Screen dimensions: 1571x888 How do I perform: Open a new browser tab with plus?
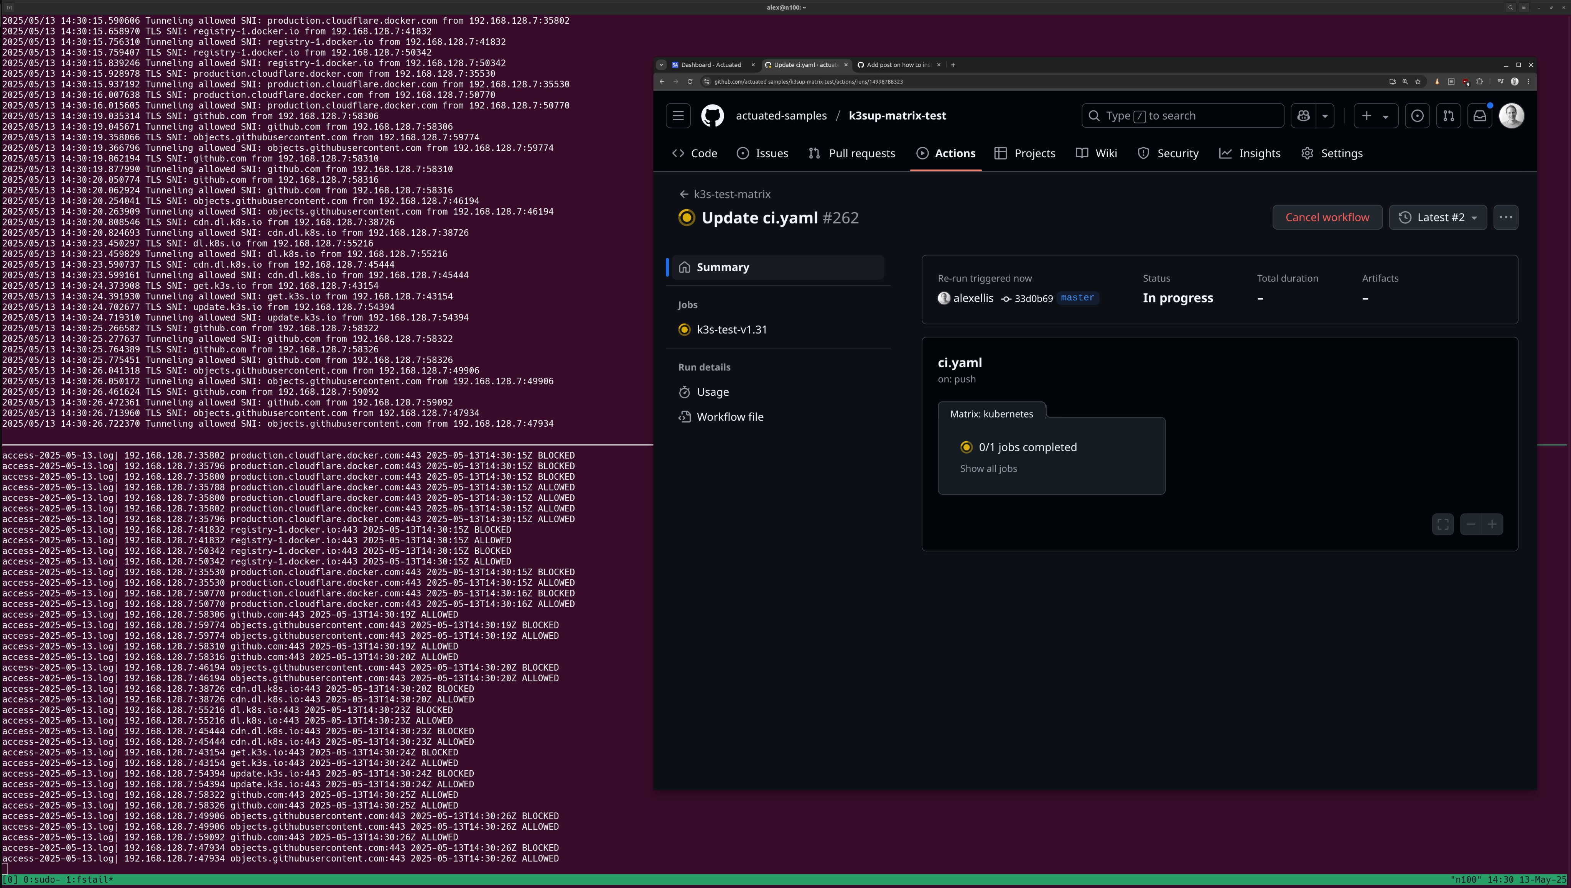pos(953,65)
